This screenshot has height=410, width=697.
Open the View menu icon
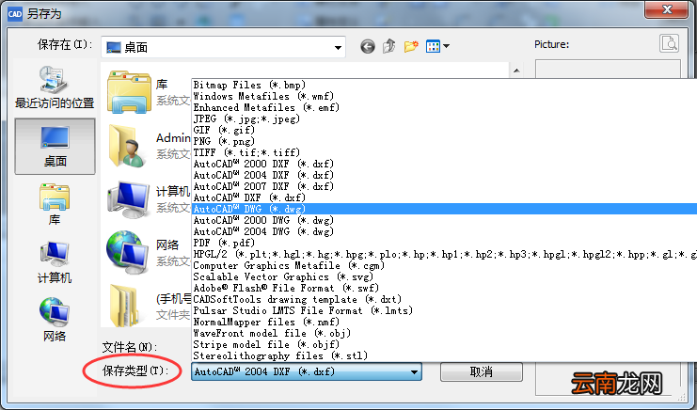[437, 46]
